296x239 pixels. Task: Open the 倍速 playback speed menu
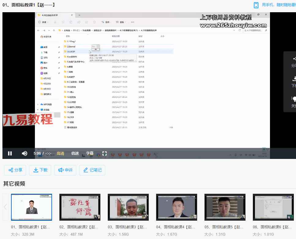pyautogui.click(x=75, y=153)
